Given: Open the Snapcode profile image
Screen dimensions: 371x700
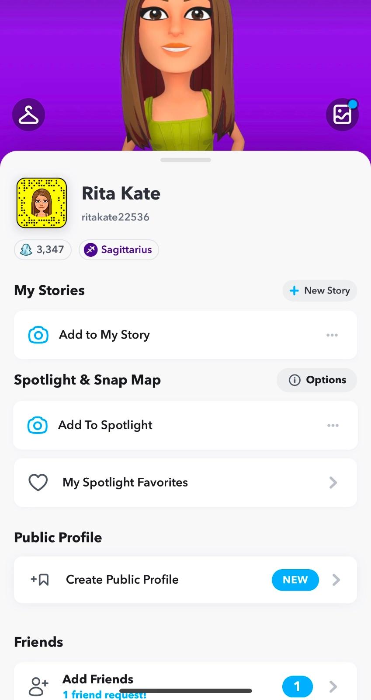Looking at the screenshot, I should pos(42,203).
